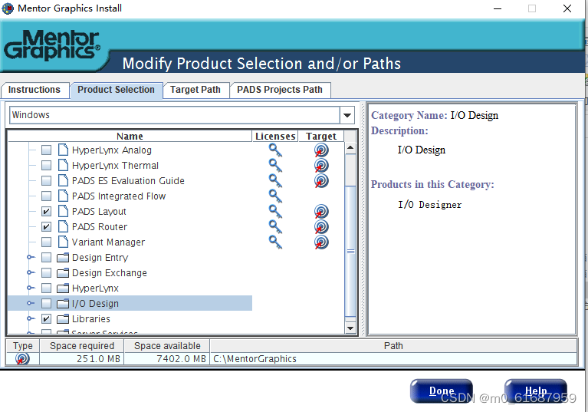588x412 pixels.
Task: Click the document icon beside HyperLynx Analog
Action: click(x=63, y=150)
